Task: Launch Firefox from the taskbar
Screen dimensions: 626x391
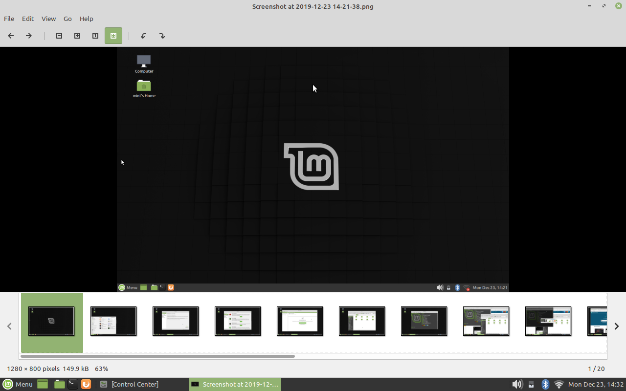Action: click(86, 384)
